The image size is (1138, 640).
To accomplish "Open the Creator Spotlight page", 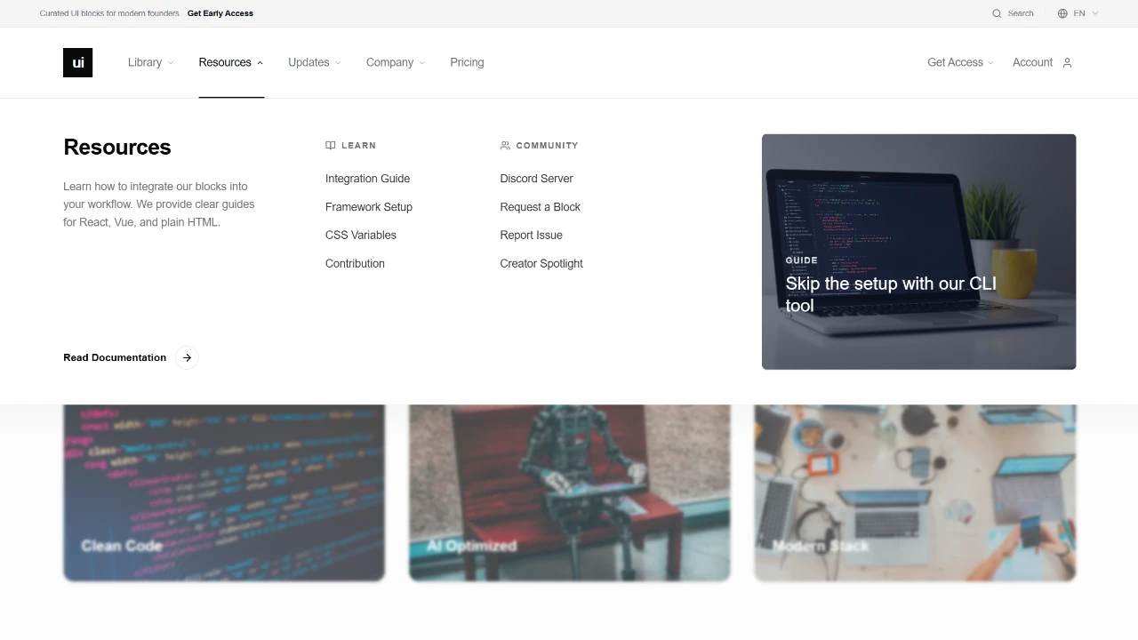I will click(x=541, y=263).
